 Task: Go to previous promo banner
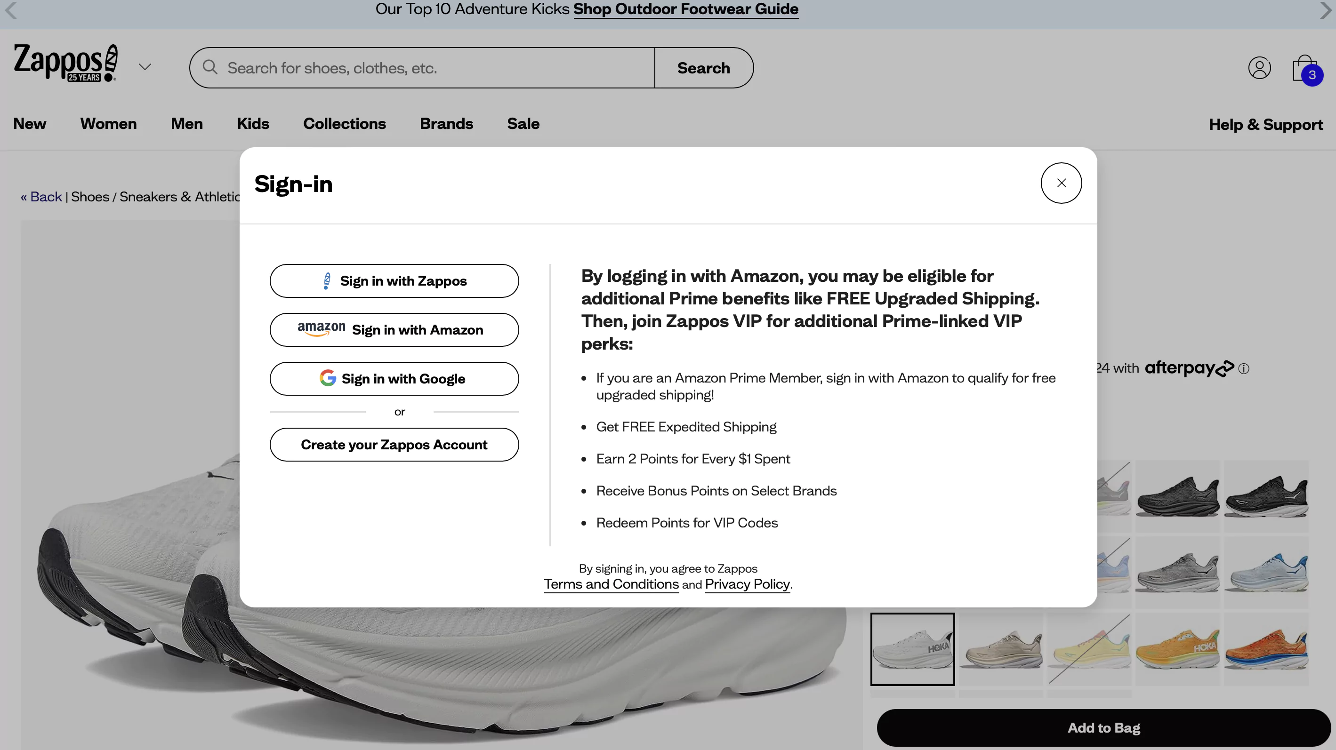[11, 9]
